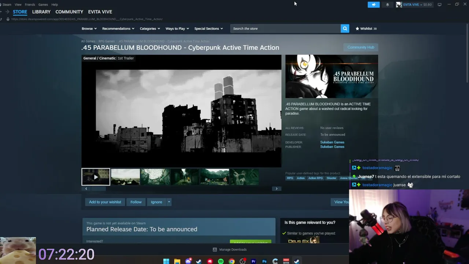Click the Action RPG tag
This screenshot has width=469, height=264.
coord(315,178)
